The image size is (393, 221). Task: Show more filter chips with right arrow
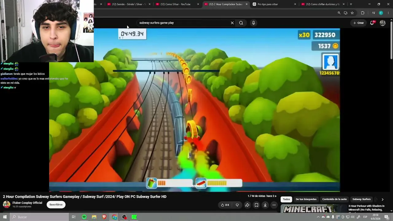[x=382, y=200]
